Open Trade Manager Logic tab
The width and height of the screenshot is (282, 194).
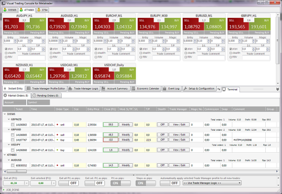tap(84, 88)
